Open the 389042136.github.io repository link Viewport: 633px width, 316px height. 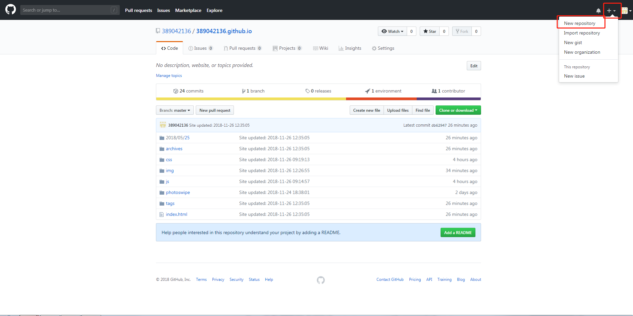[x=224, y=31]
